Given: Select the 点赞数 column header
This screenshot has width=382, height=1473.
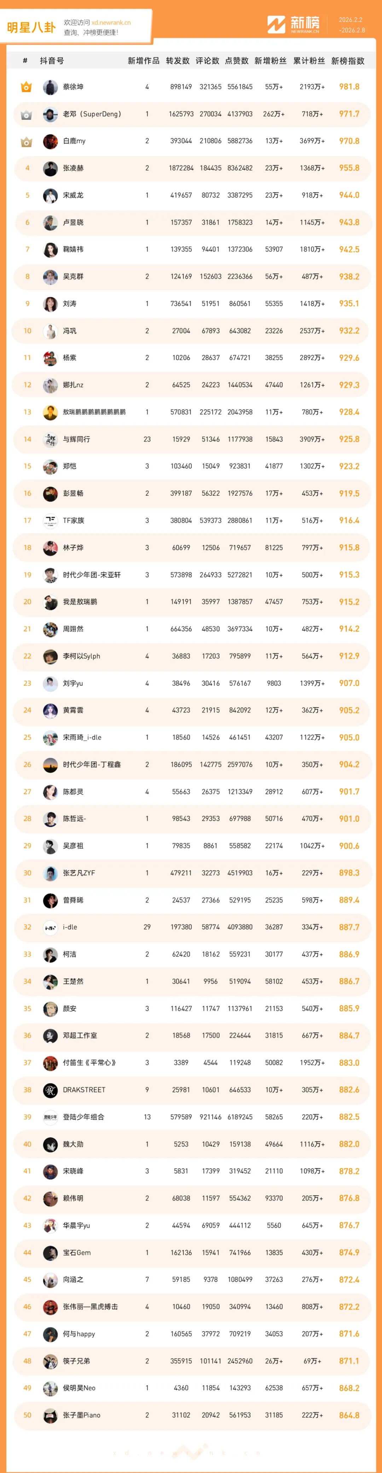Looking at the screenshot, I should click(236, 61).
